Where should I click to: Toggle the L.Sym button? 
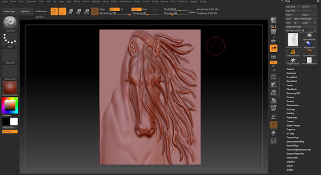point(273,57)
